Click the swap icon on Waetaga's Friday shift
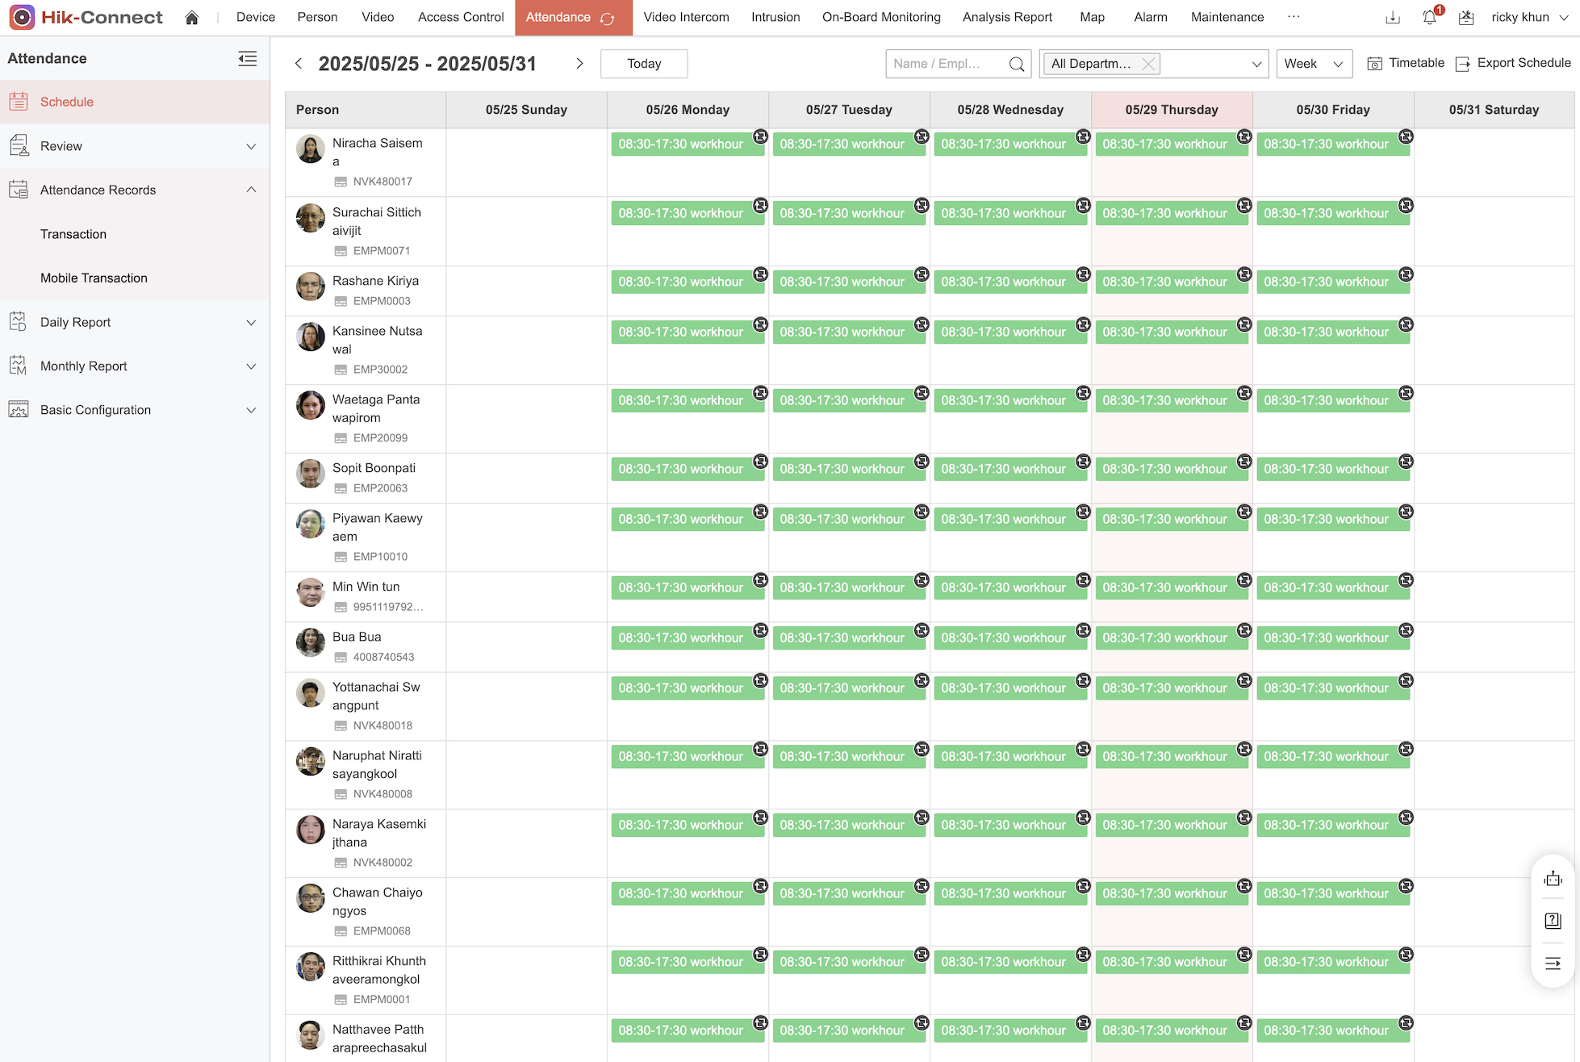The height and width of the screenshot is (1062, 1580). point(1406,393)
